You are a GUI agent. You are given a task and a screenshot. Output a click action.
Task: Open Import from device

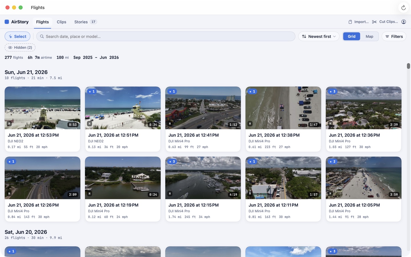(x=358, y=22)
